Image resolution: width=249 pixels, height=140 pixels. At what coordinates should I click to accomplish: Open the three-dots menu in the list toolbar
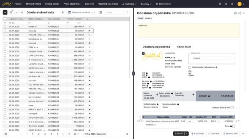click(x=16, y=12)
